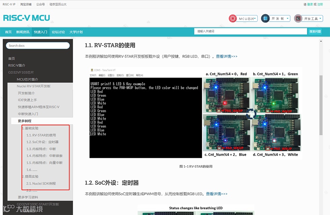Image resolution: width=330 pixels, height=215 pixels.
Task: Open the 硅农亚历山大 top link
Action: 58,4
